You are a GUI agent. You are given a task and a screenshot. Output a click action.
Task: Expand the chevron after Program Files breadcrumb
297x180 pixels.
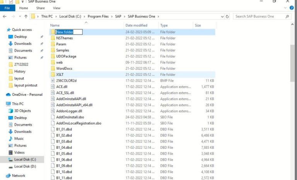(x=112, y=17)
